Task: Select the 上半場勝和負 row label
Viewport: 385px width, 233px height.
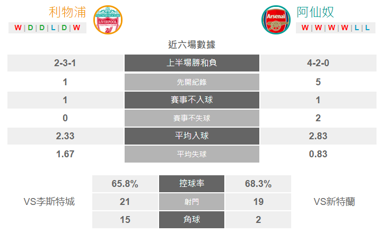Action: pos(192,63)
